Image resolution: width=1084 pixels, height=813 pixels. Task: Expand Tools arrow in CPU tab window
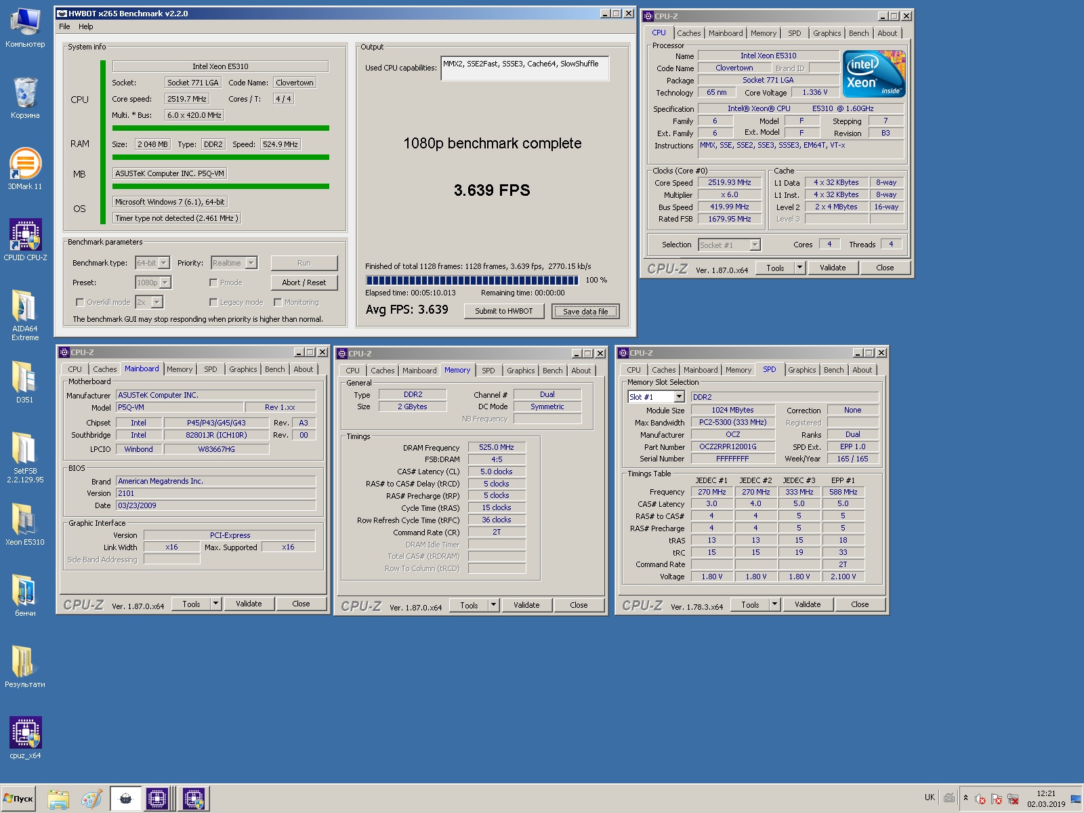[x=799, y=268]
